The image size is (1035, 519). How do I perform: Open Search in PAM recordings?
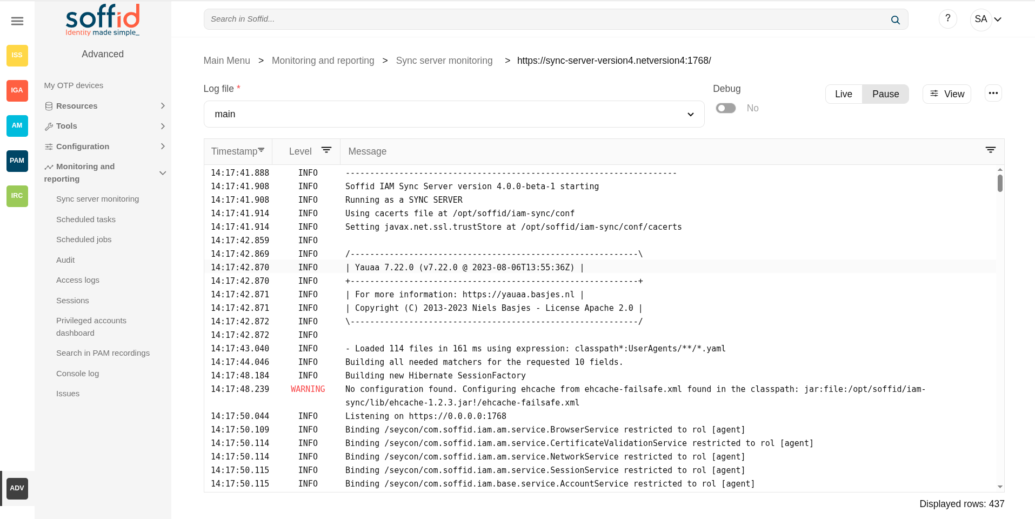click(103, 353)
